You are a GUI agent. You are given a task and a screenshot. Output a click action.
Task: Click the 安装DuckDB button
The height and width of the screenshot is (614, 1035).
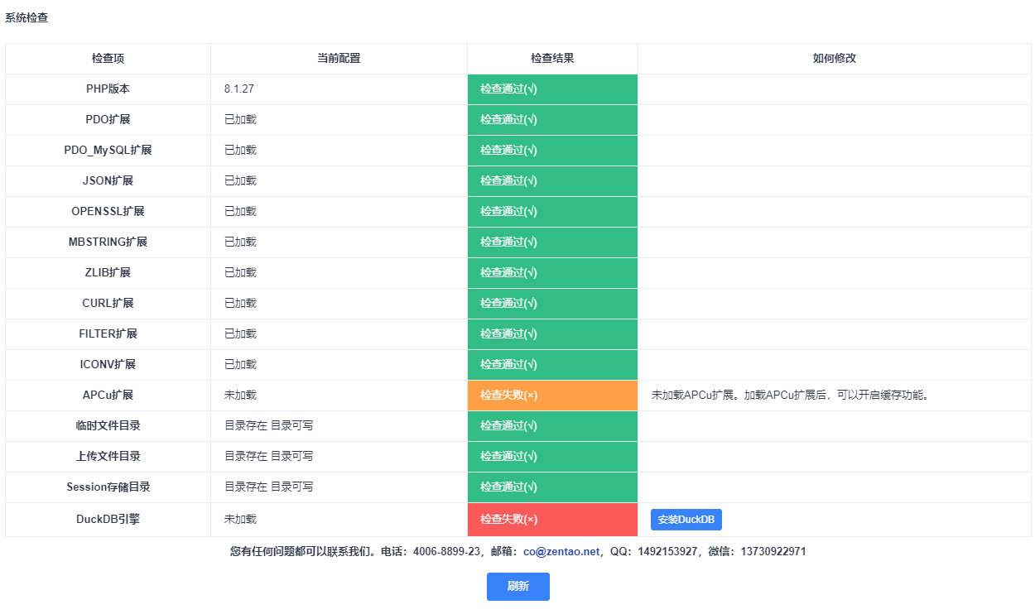[686, 520]
